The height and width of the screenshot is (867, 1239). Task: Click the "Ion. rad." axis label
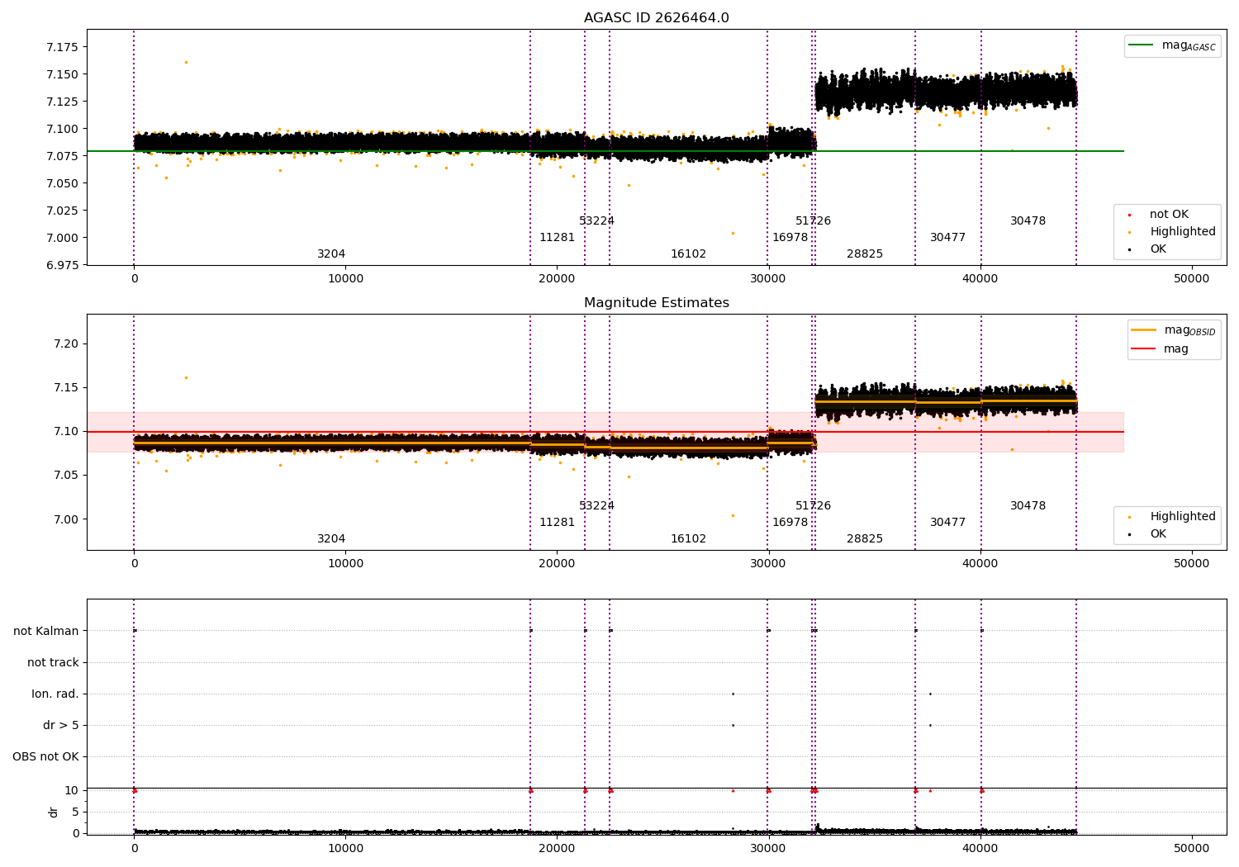[x=55, y=694]
